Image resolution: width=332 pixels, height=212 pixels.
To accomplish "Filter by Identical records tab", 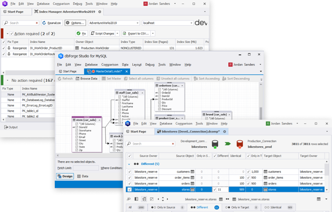I will click(278, 208).
